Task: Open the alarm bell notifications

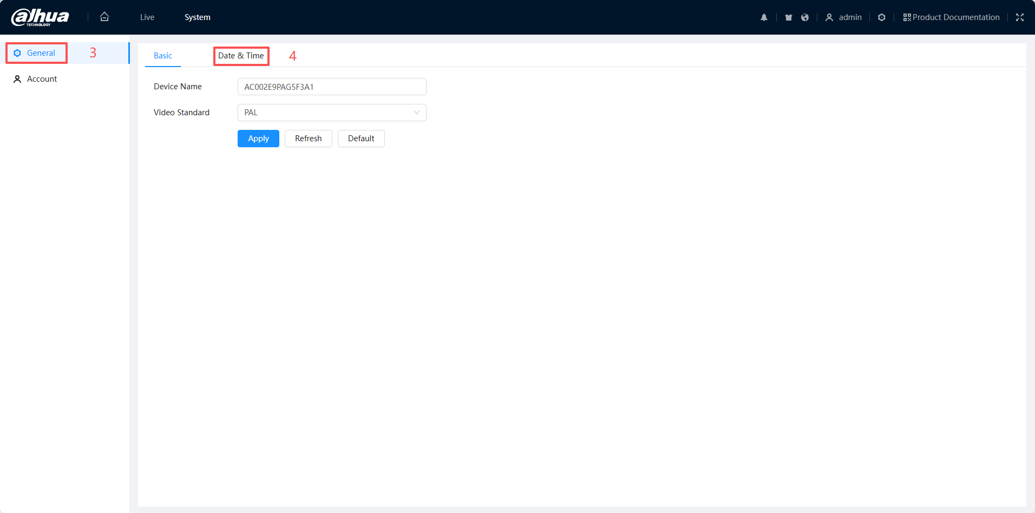Action: pyautogui.click(x=764, y=17)
